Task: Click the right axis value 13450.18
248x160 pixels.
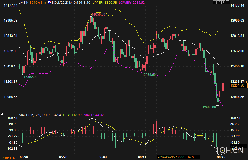Action: [237, 66]
